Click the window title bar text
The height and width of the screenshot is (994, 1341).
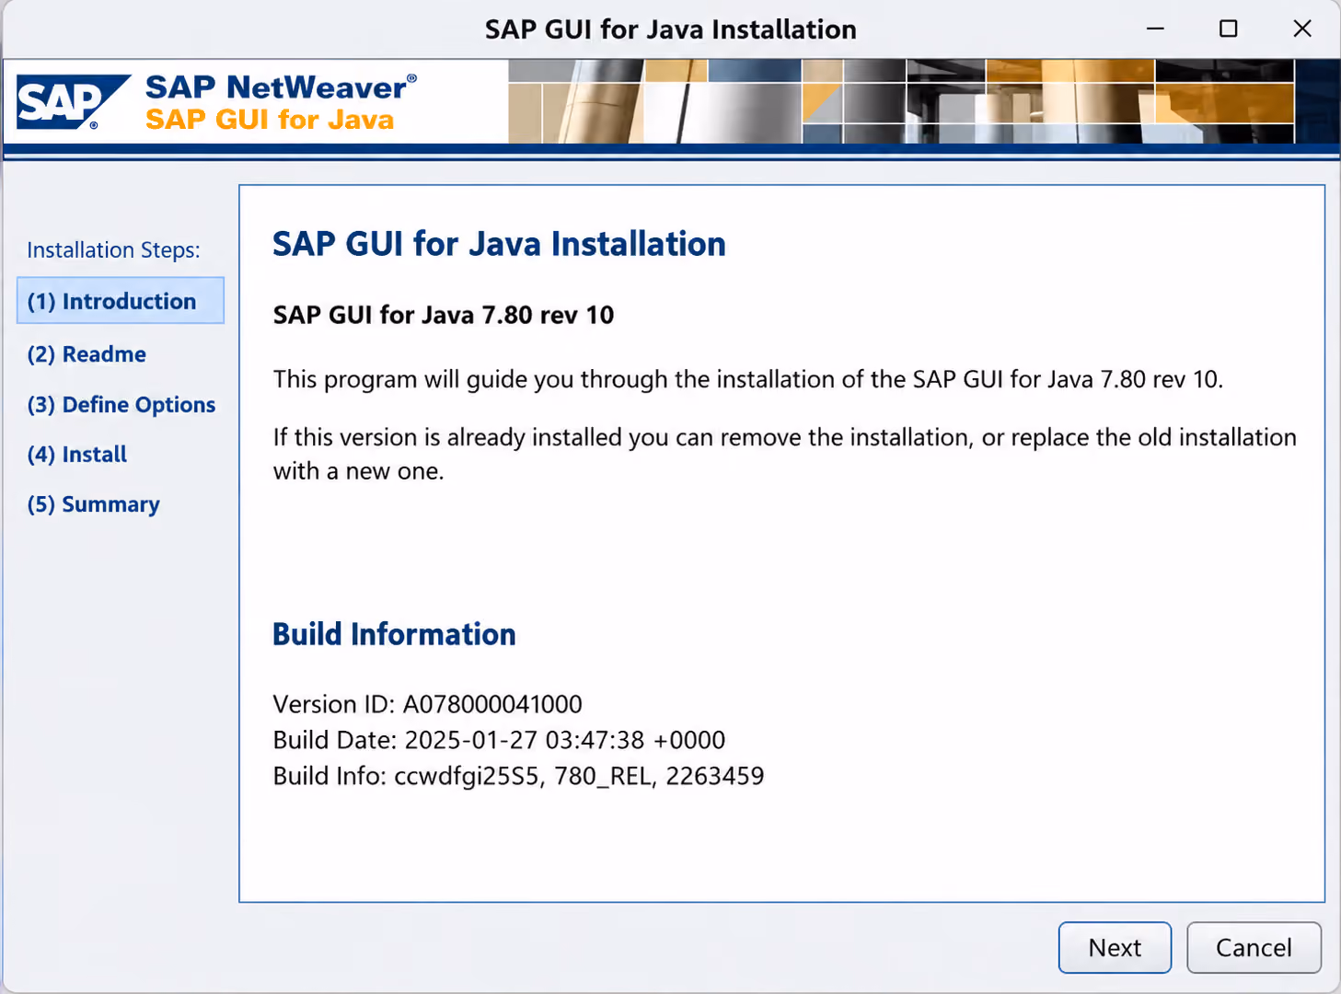point(671,29)
